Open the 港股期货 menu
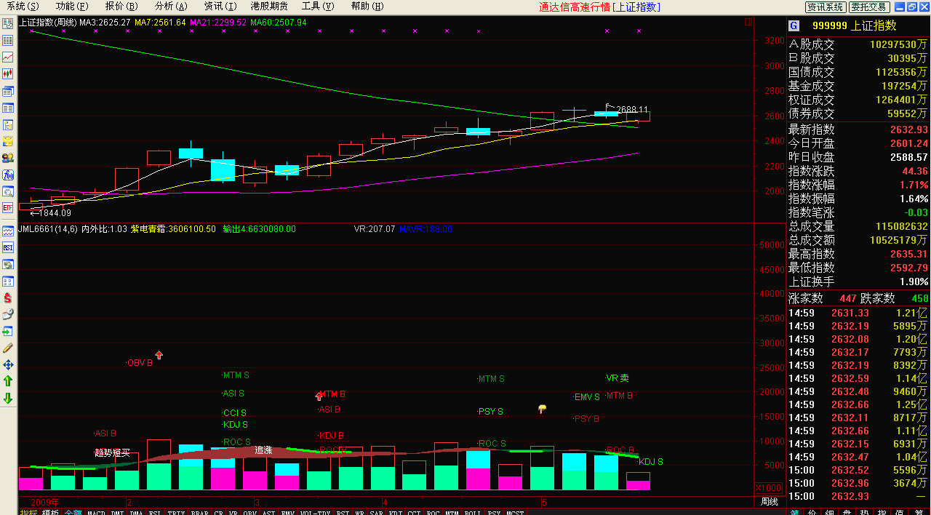 pyautogui.click(x=269, y=7)
